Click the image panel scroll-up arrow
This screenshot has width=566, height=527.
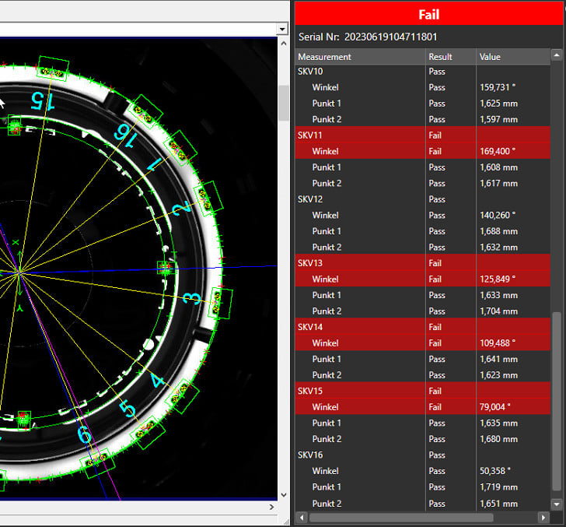coord(283,44)
